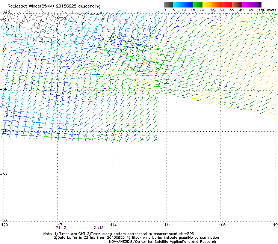Click the -111 longitude axis label
The height and width of the screenshot is (244, 278).
[166, 225]
